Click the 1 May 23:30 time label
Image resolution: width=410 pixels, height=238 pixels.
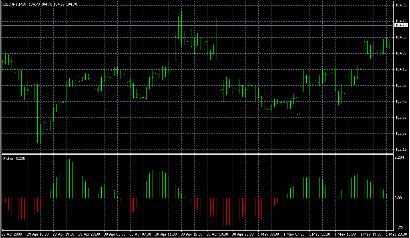pyautogui.click(x=396, y=234)
